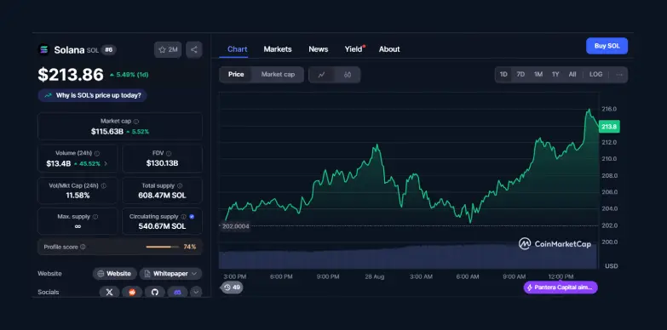
Task: Click the 608.47M SOL total supply
Action: (162, 196)
